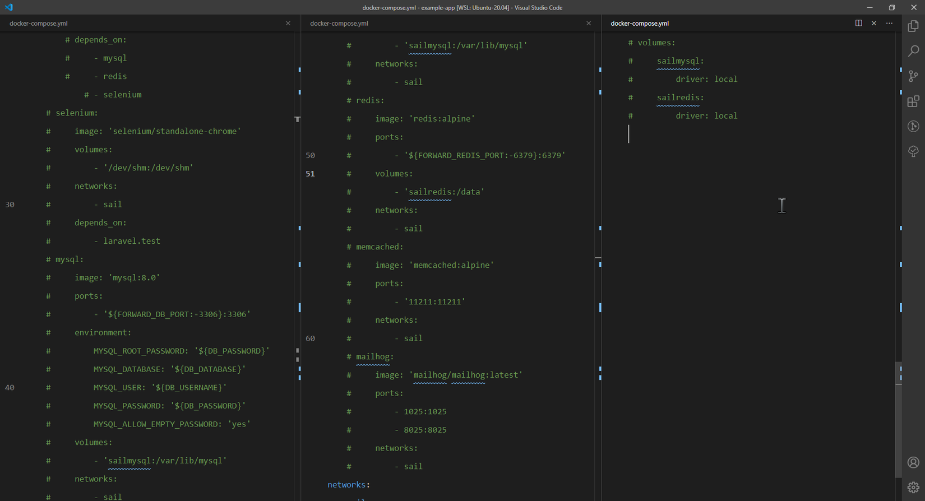Viewport: 925px width, 501px height.
Task: Click the Split Editor icon
Action: [858, 23]
